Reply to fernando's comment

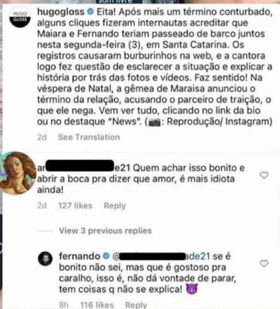136,305
